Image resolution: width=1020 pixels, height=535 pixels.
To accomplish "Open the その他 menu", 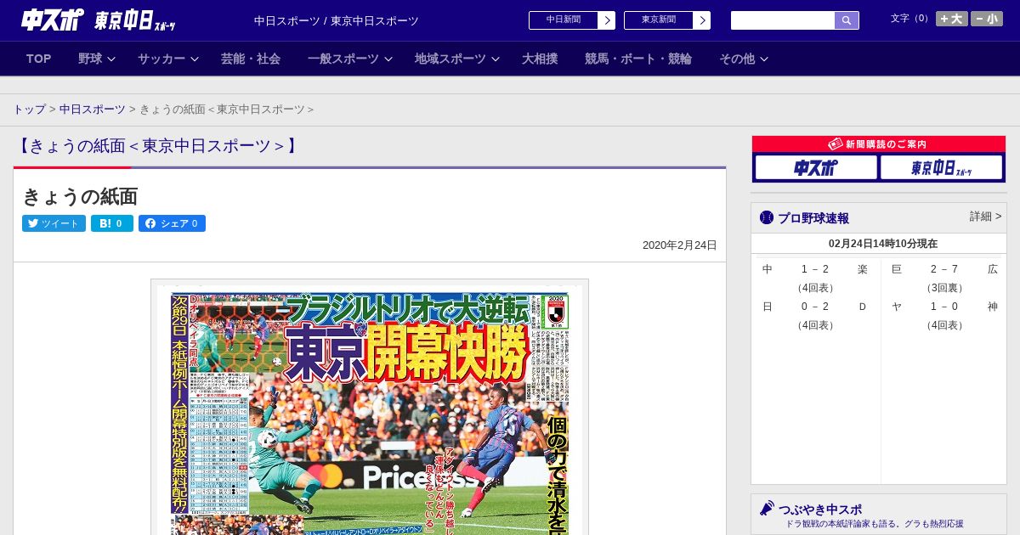I will [x=737, y=59].
